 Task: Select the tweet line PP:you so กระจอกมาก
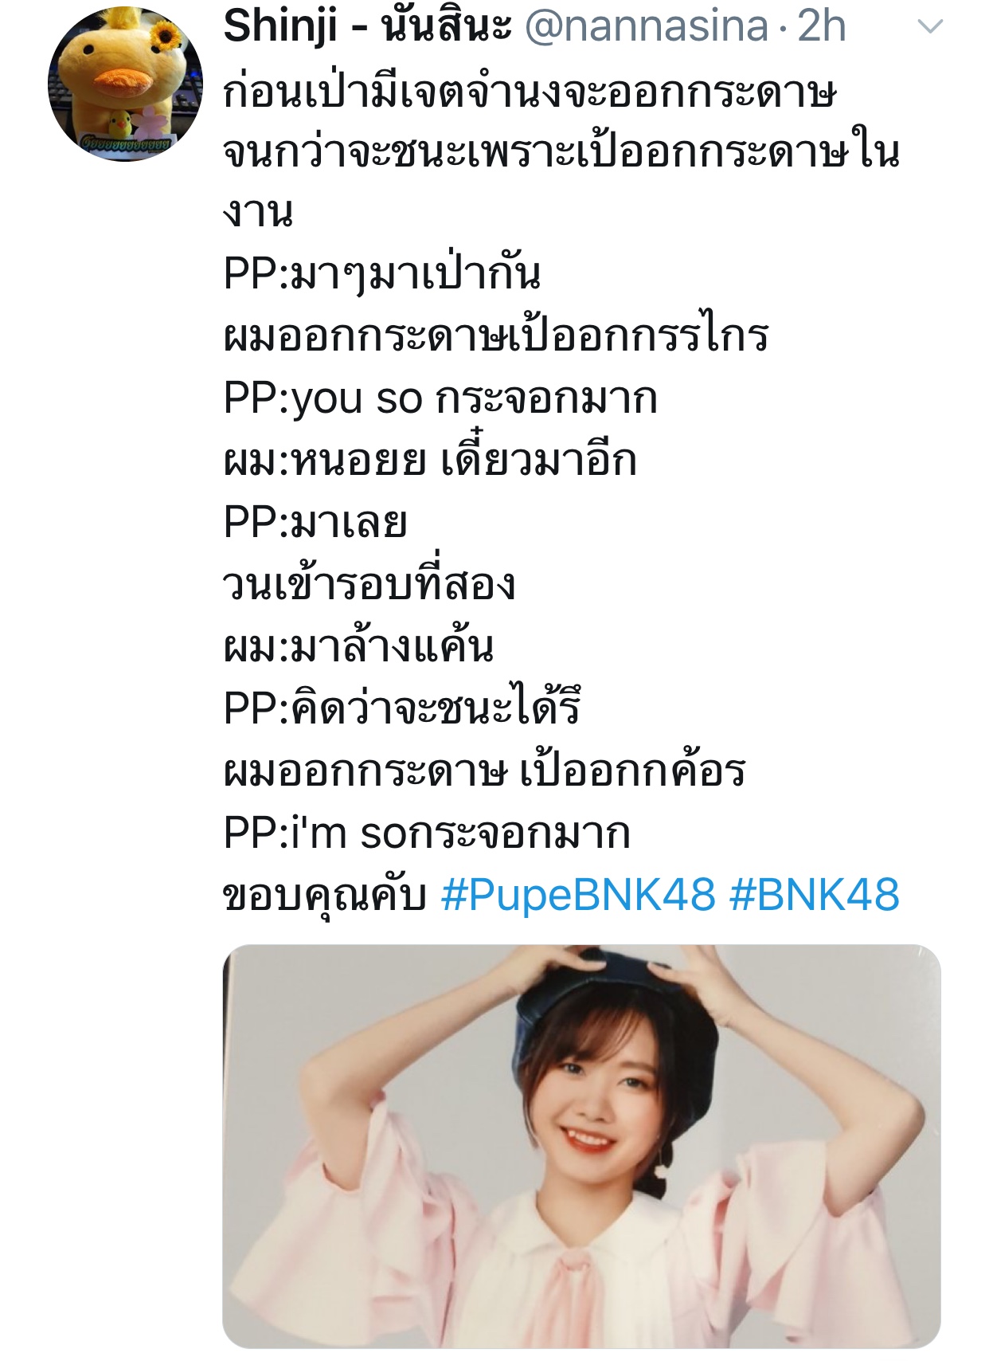440,398
